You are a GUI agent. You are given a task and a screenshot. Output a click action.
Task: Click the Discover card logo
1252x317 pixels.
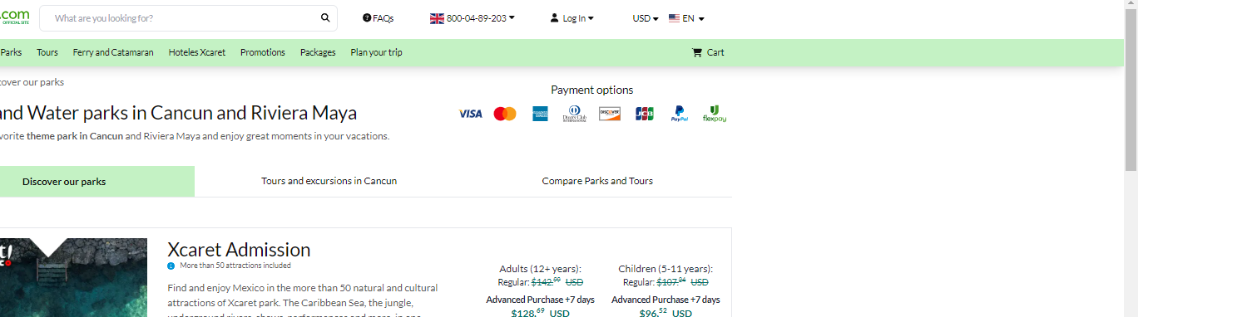[x=610, y=114]
